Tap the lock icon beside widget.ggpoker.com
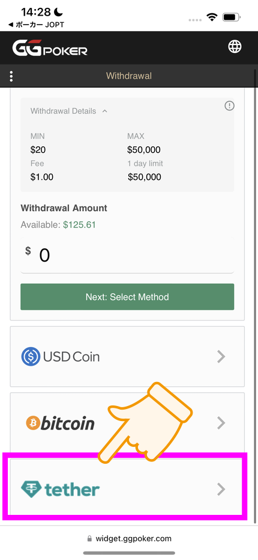The image size is (258, 560). tap(89, 538)
